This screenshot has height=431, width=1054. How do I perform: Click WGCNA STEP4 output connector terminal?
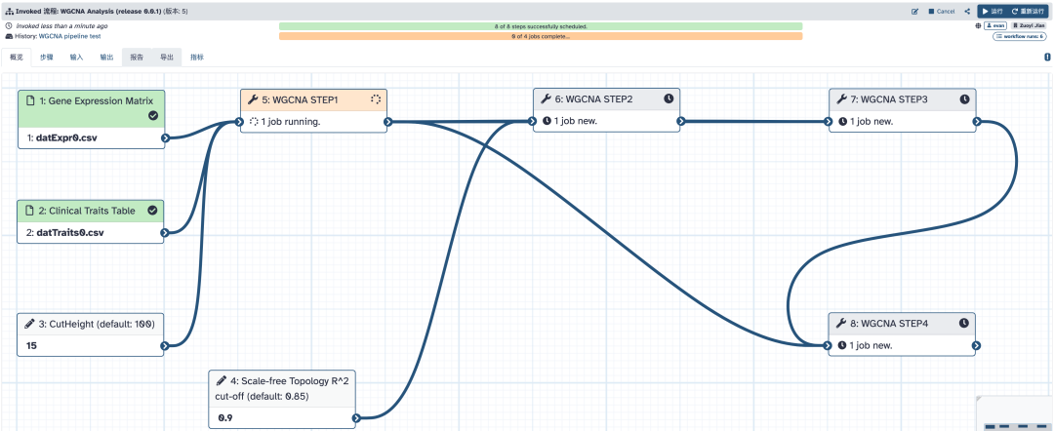[x=976, y=346]
